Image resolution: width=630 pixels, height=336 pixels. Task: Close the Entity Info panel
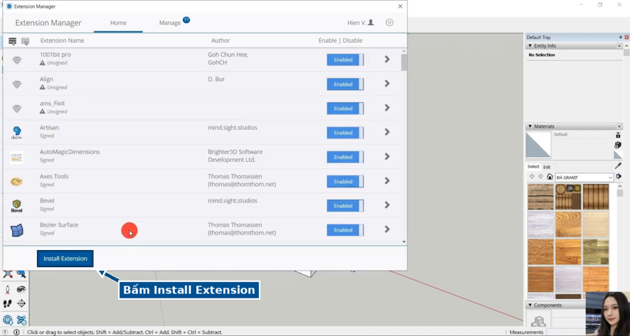(619, 46)
